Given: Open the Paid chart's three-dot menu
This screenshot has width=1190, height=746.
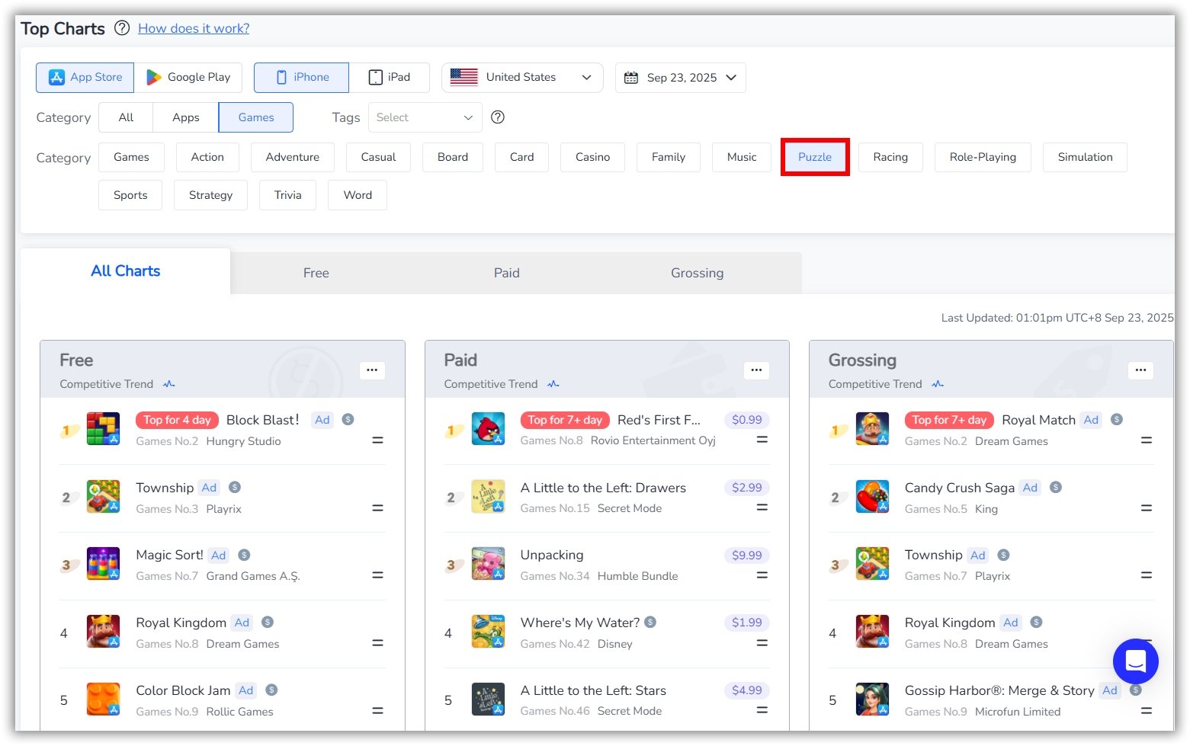Looking at the screenshot, I should point(756,370).
